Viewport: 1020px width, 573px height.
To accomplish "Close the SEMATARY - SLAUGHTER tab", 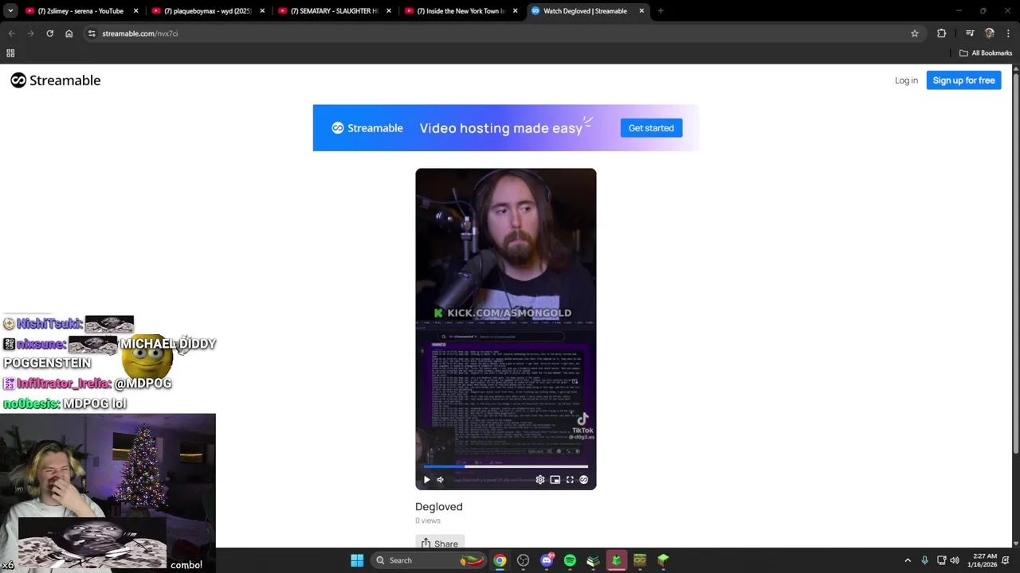I will click(x=389, y=11).
